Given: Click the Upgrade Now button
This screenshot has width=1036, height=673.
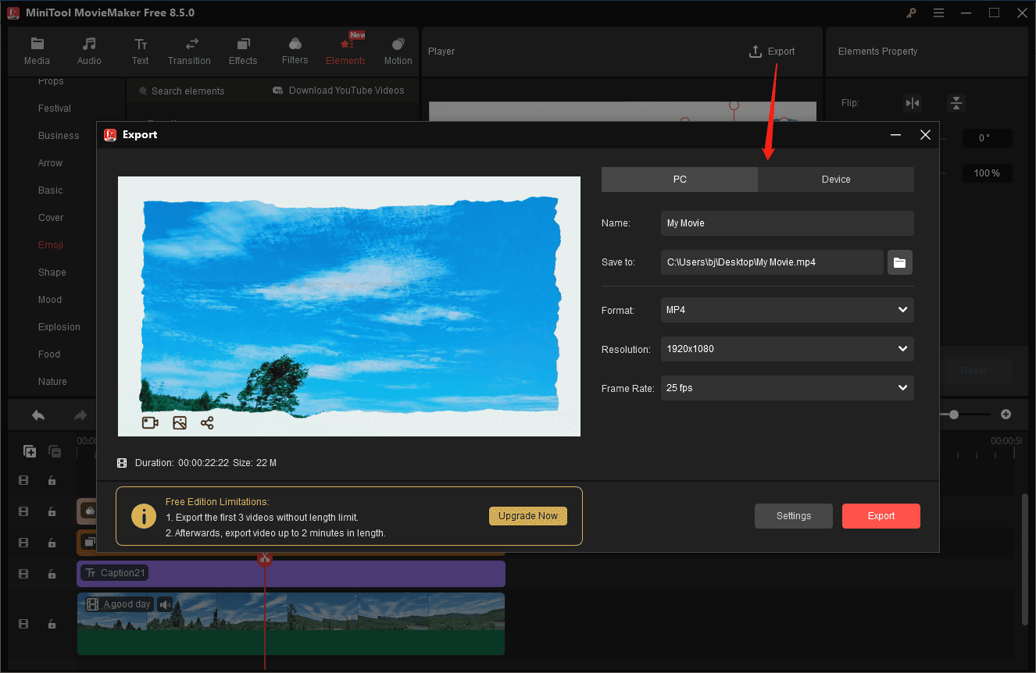Looking at the screenshot, I should click(527, 516).
